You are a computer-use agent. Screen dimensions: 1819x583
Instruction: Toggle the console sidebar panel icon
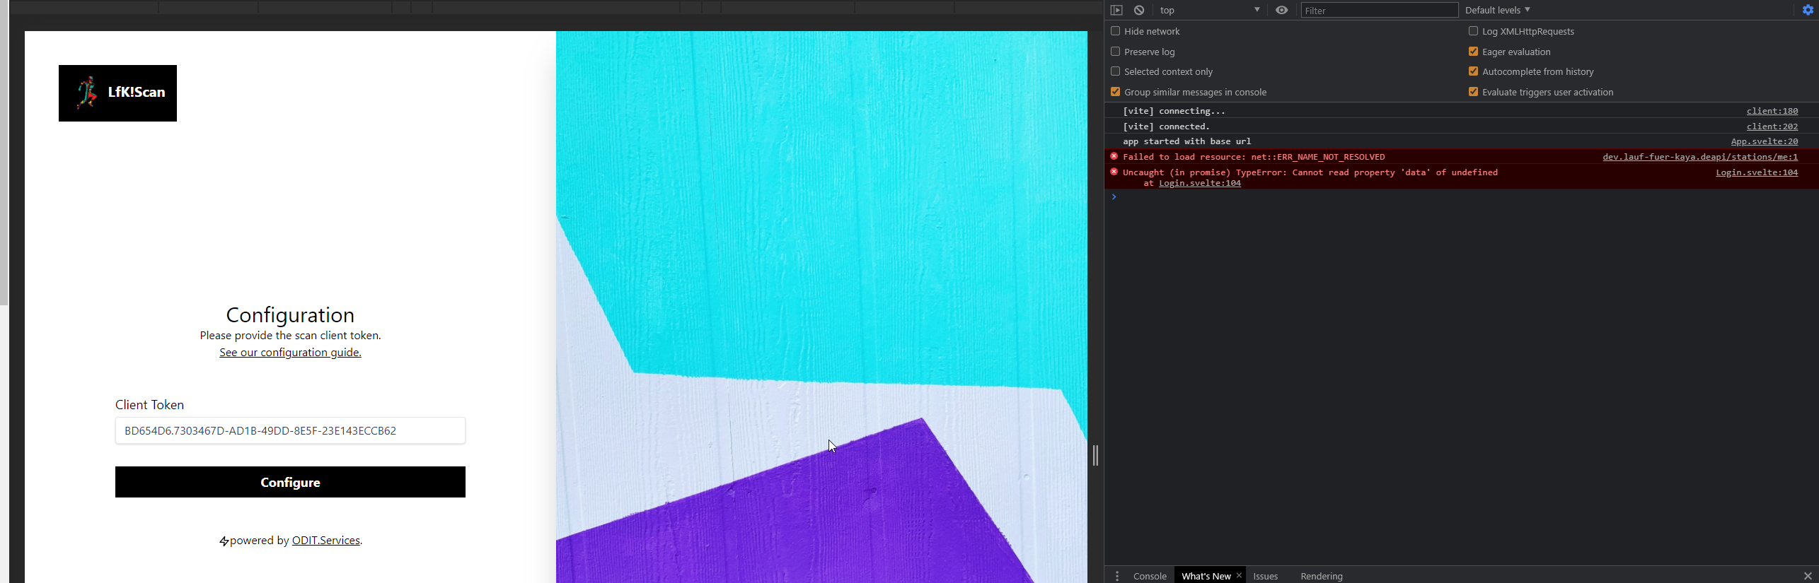1116,10
